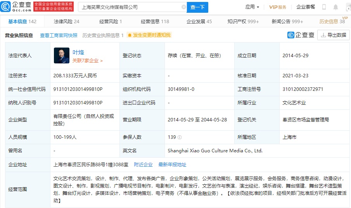Screen dimensions: 351x208
Task: Expand the 应用 dropdown menu
Action: (252, 7)
